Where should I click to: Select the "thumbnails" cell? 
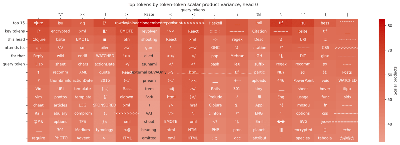pyautogui.click(x=60, y=80)
